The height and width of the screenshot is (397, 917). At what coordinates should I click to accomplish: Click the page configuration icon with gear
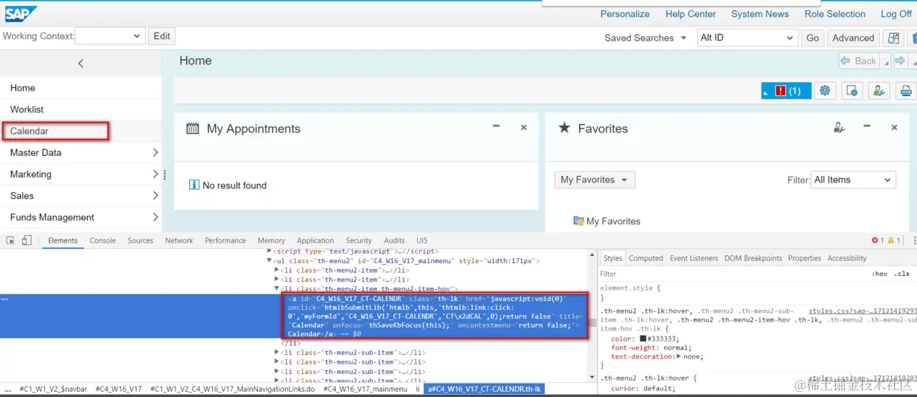click(851, 91)
